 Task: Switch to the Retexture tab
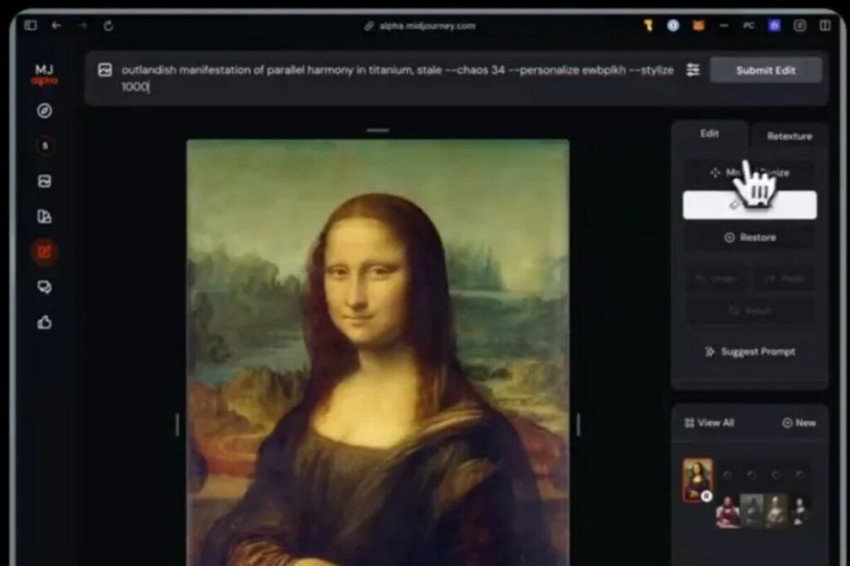click(789, 136)
